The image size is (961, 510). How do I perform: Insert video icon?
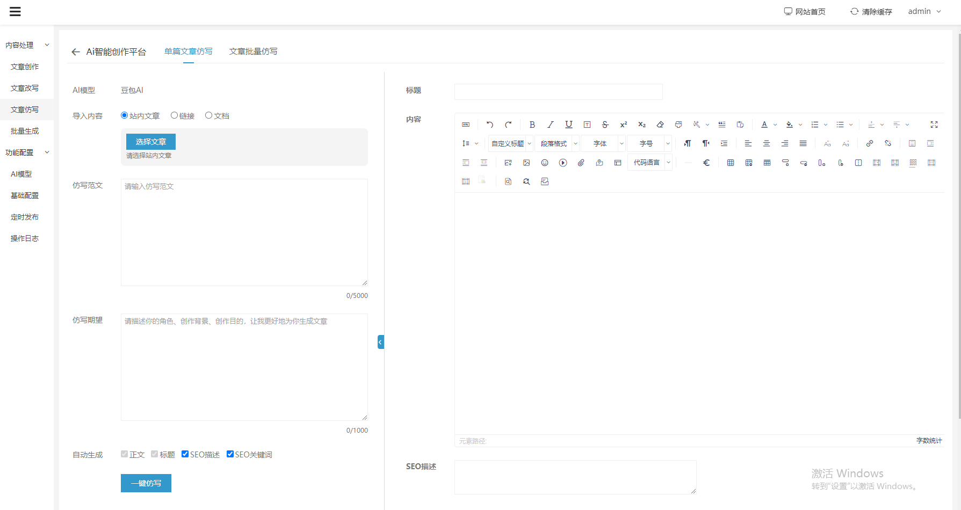[x=563, y=163]
